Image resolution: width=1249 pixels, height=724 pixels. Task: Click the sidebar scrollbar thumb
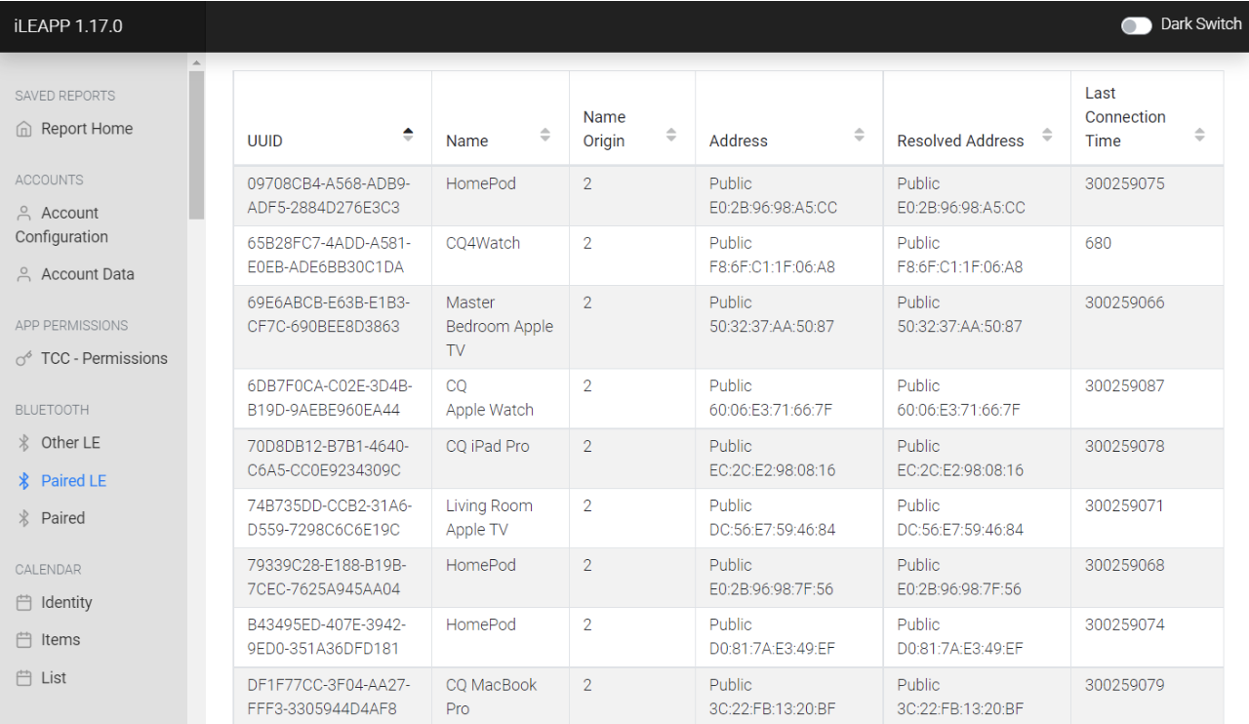pyautogui.click(x=196, y=144)
